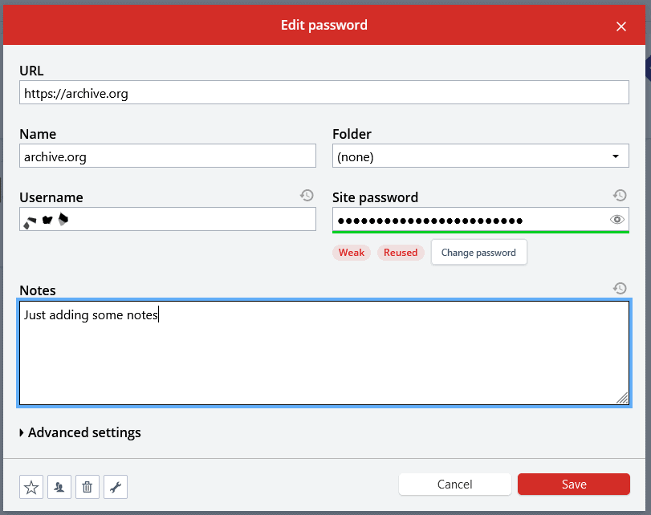This screenshot has width=651, height=515.
Task: Grab the Notes resize handle corner
Action: click(622, 398)
